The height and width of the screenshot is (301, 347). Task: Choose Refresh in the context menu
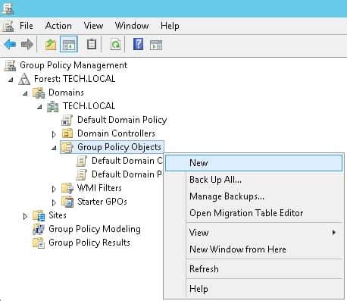tap(254, 269)
